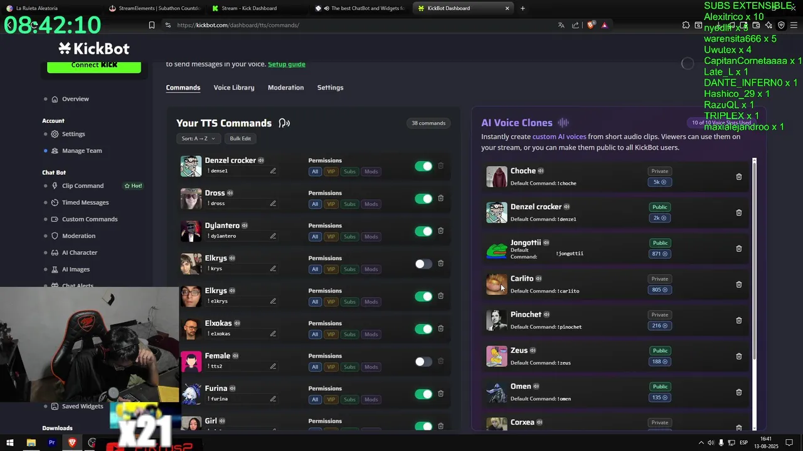This screenshot has width=803, height=451.
Task: Click the Bulk Edit button
Action: (240, 138)
